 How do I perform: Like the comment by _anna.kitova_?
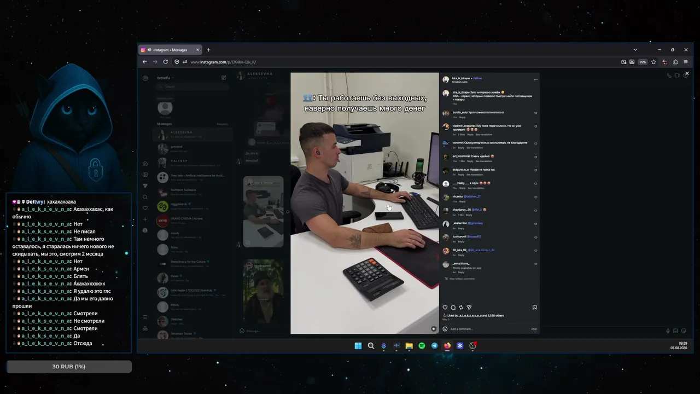pos(535,264)
